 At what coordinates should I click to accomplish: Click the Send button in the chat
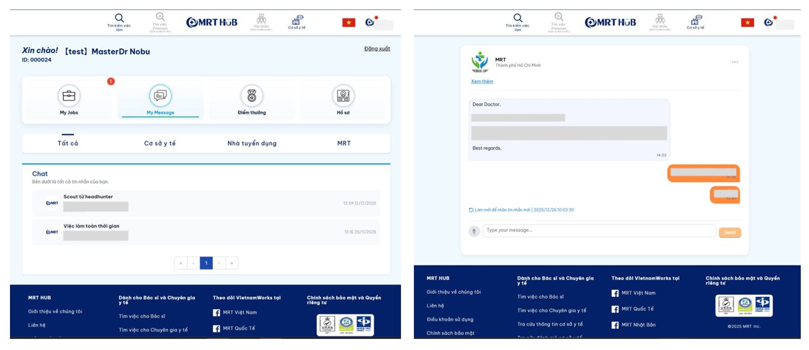click(730, 232)
